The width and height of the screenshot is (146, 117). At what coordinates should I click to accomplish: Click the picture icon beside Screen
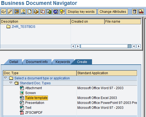click(x=22, y=93)
